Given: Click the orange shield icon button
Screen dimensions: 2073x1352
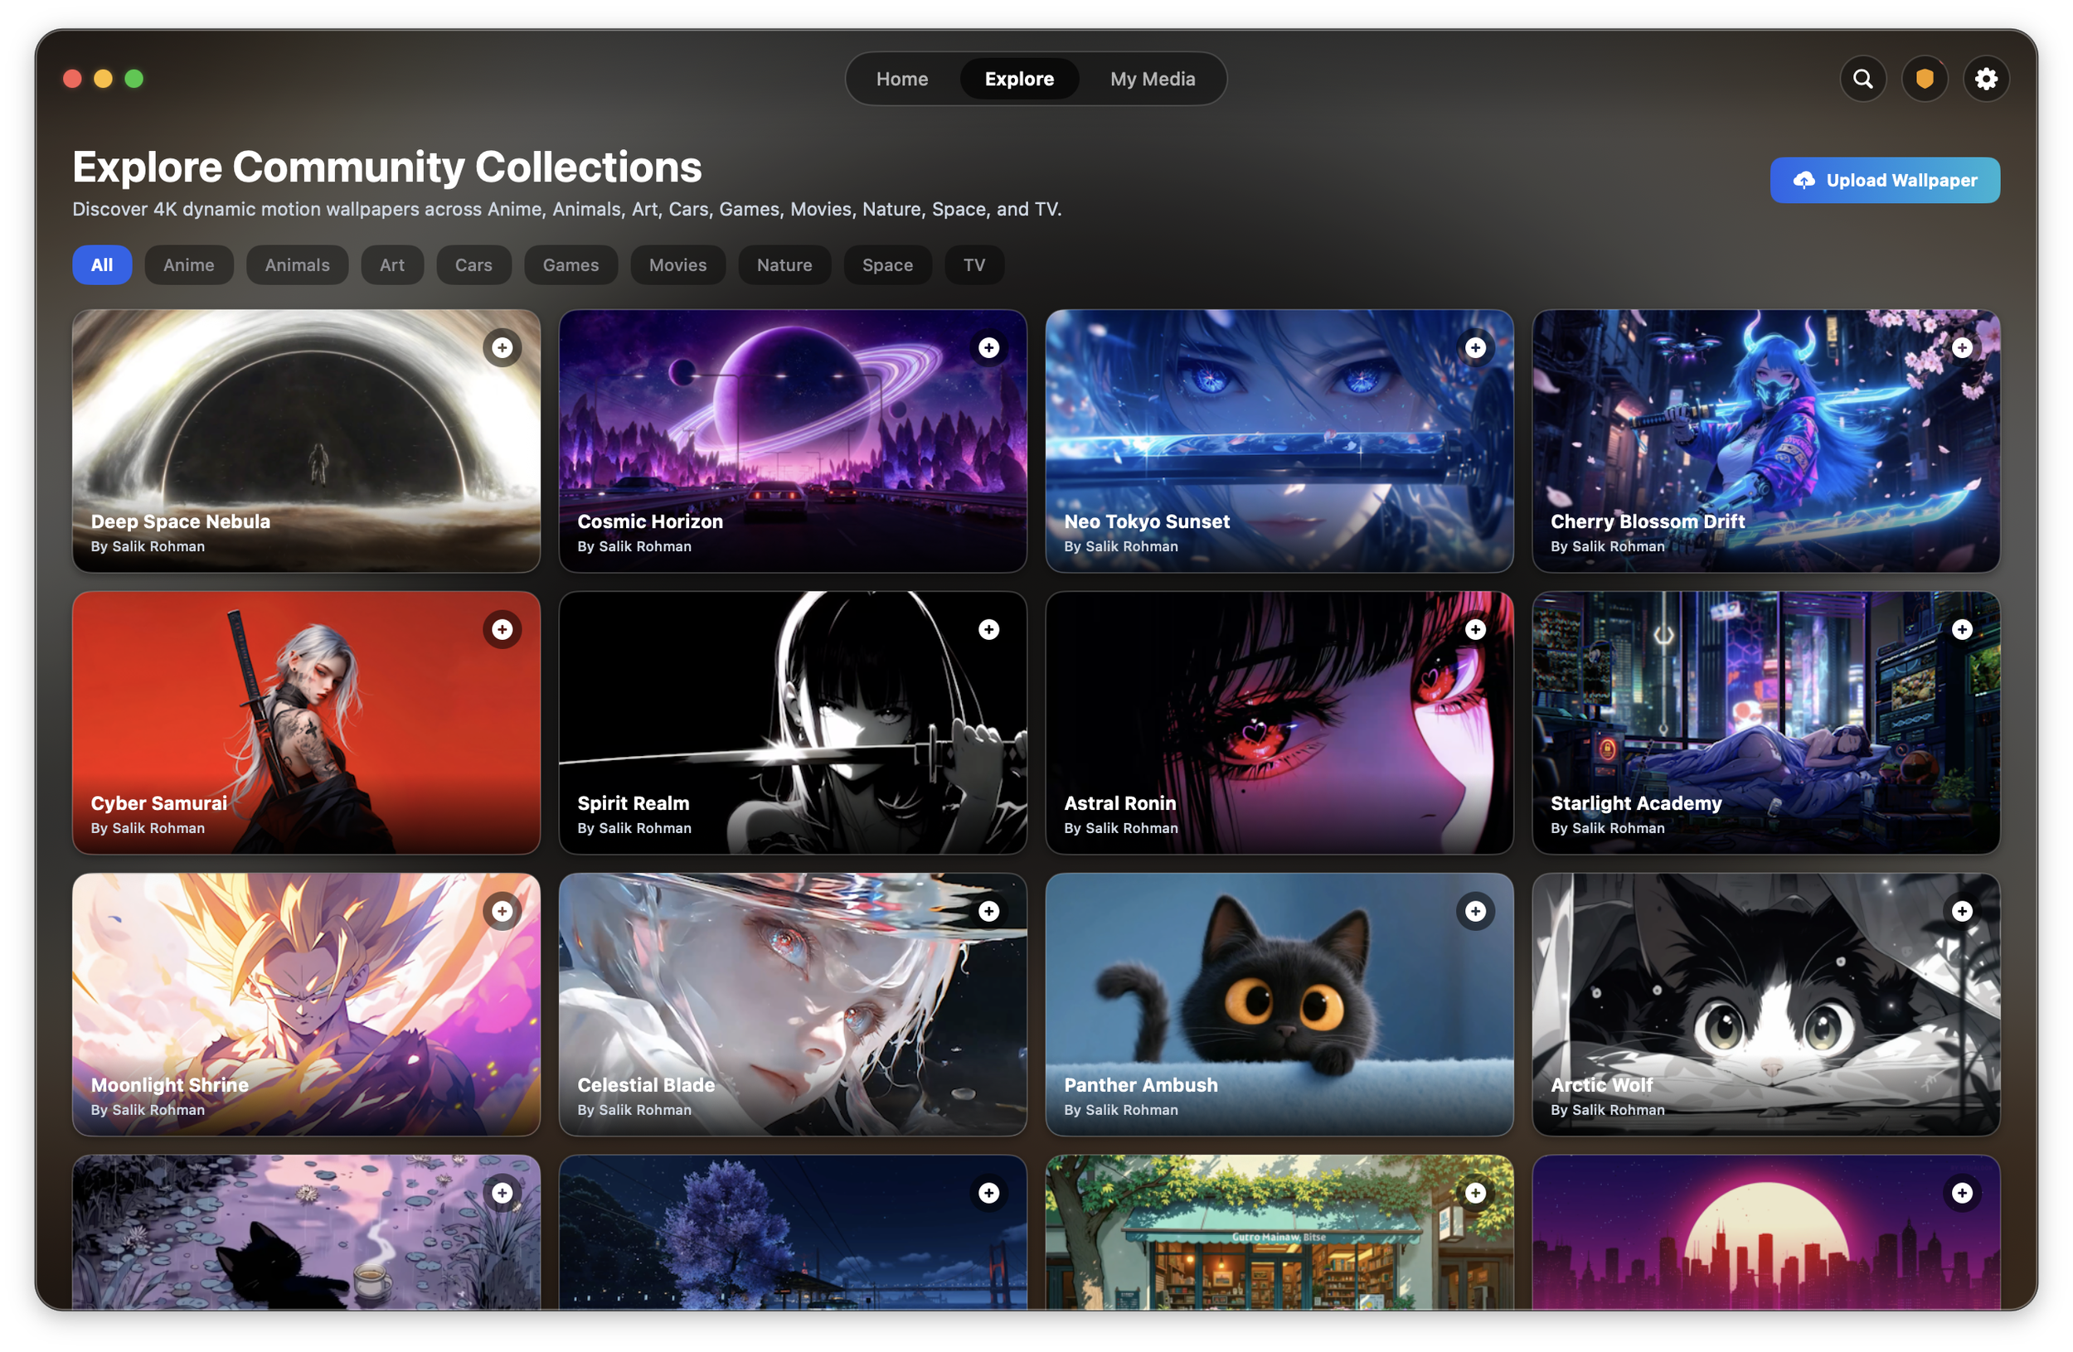Looking at the screenshot, I should click(1924, 80).
